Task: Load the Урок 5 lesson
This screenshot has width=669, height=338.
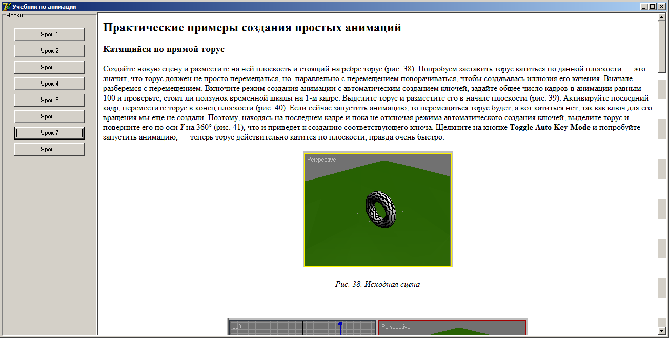Action: tap(49, 100)
